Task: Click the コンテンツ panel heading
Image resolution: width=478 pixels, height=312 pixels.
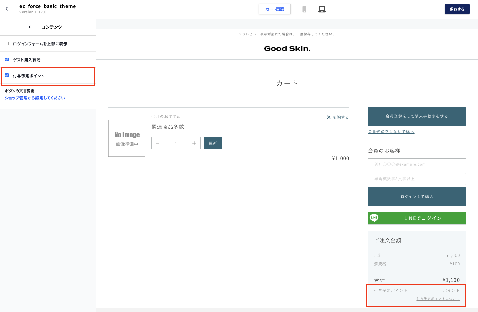Action: (x=52, y=27)
